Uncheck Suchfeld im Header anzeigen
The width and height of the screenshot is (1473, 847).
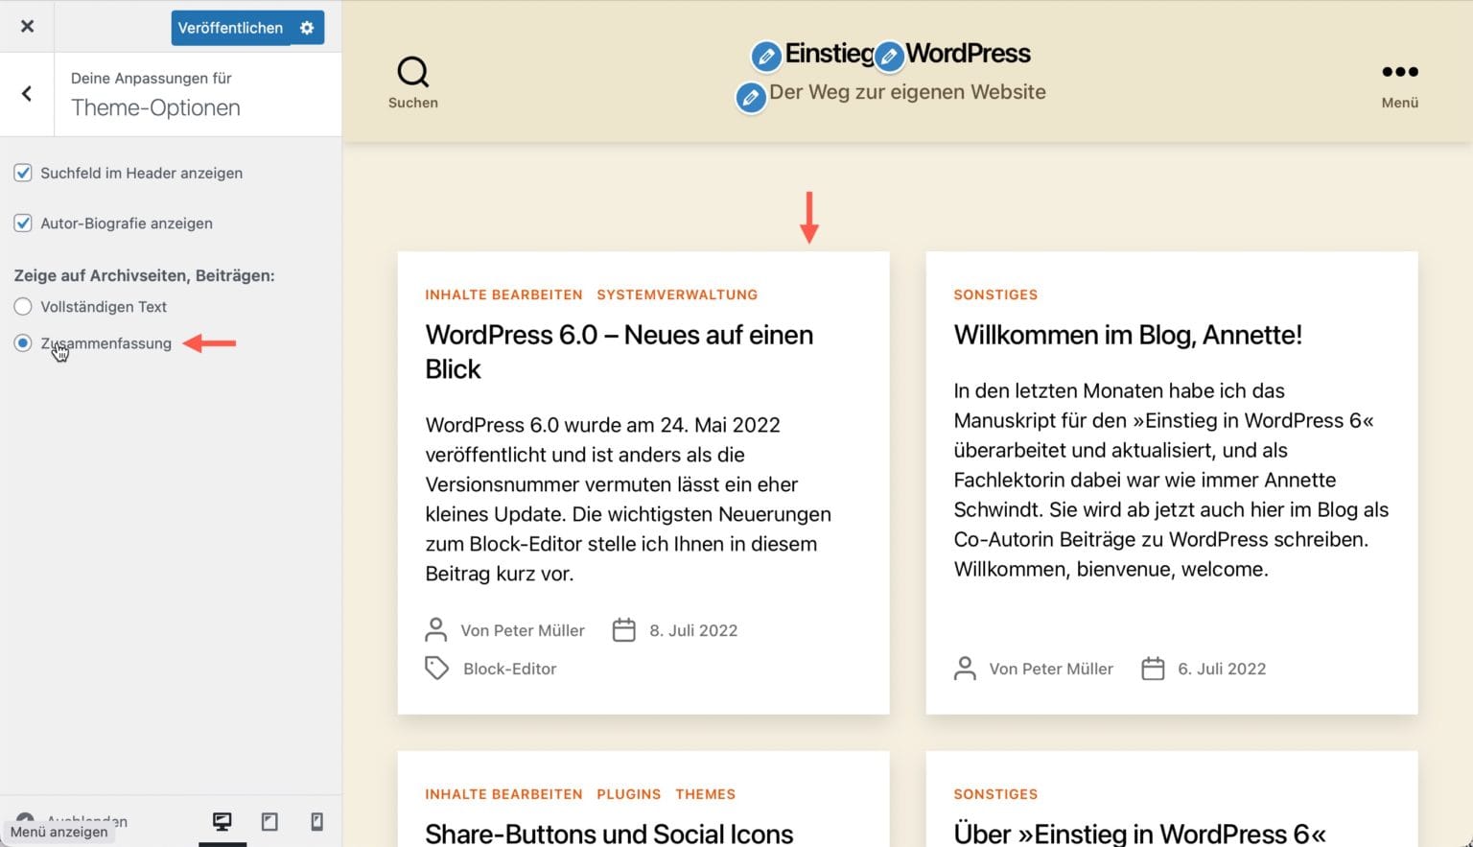[x=22, y=173]
